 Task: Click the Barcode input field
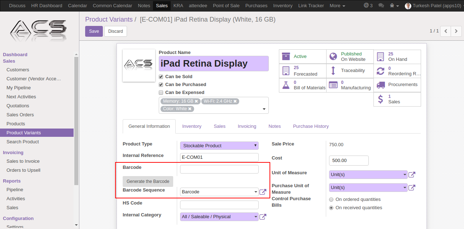(x=219, y=169)
